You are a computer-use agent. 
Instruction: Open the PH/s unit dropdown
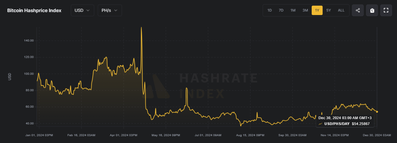[x=110, y=10]
